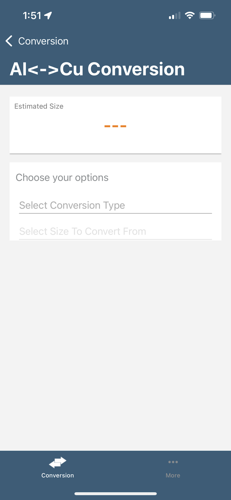Open the More menu via three dots icon
Screen dimensions: 231x500
(x=173, y=462)
